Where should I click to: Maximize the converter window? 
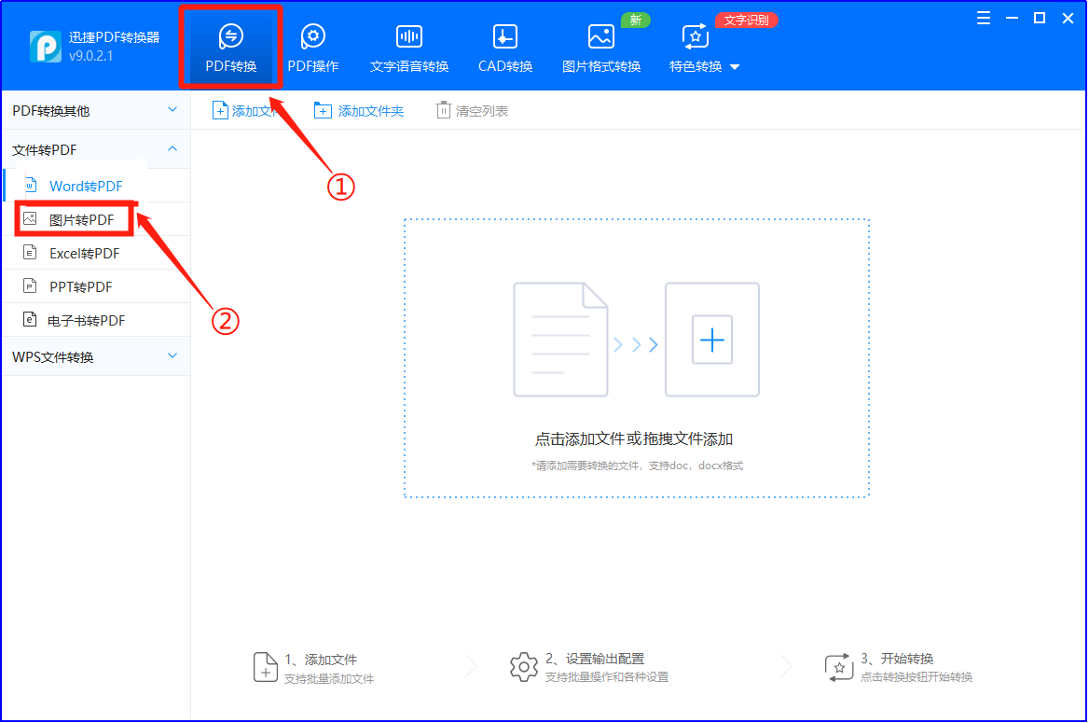(1040, 18)
